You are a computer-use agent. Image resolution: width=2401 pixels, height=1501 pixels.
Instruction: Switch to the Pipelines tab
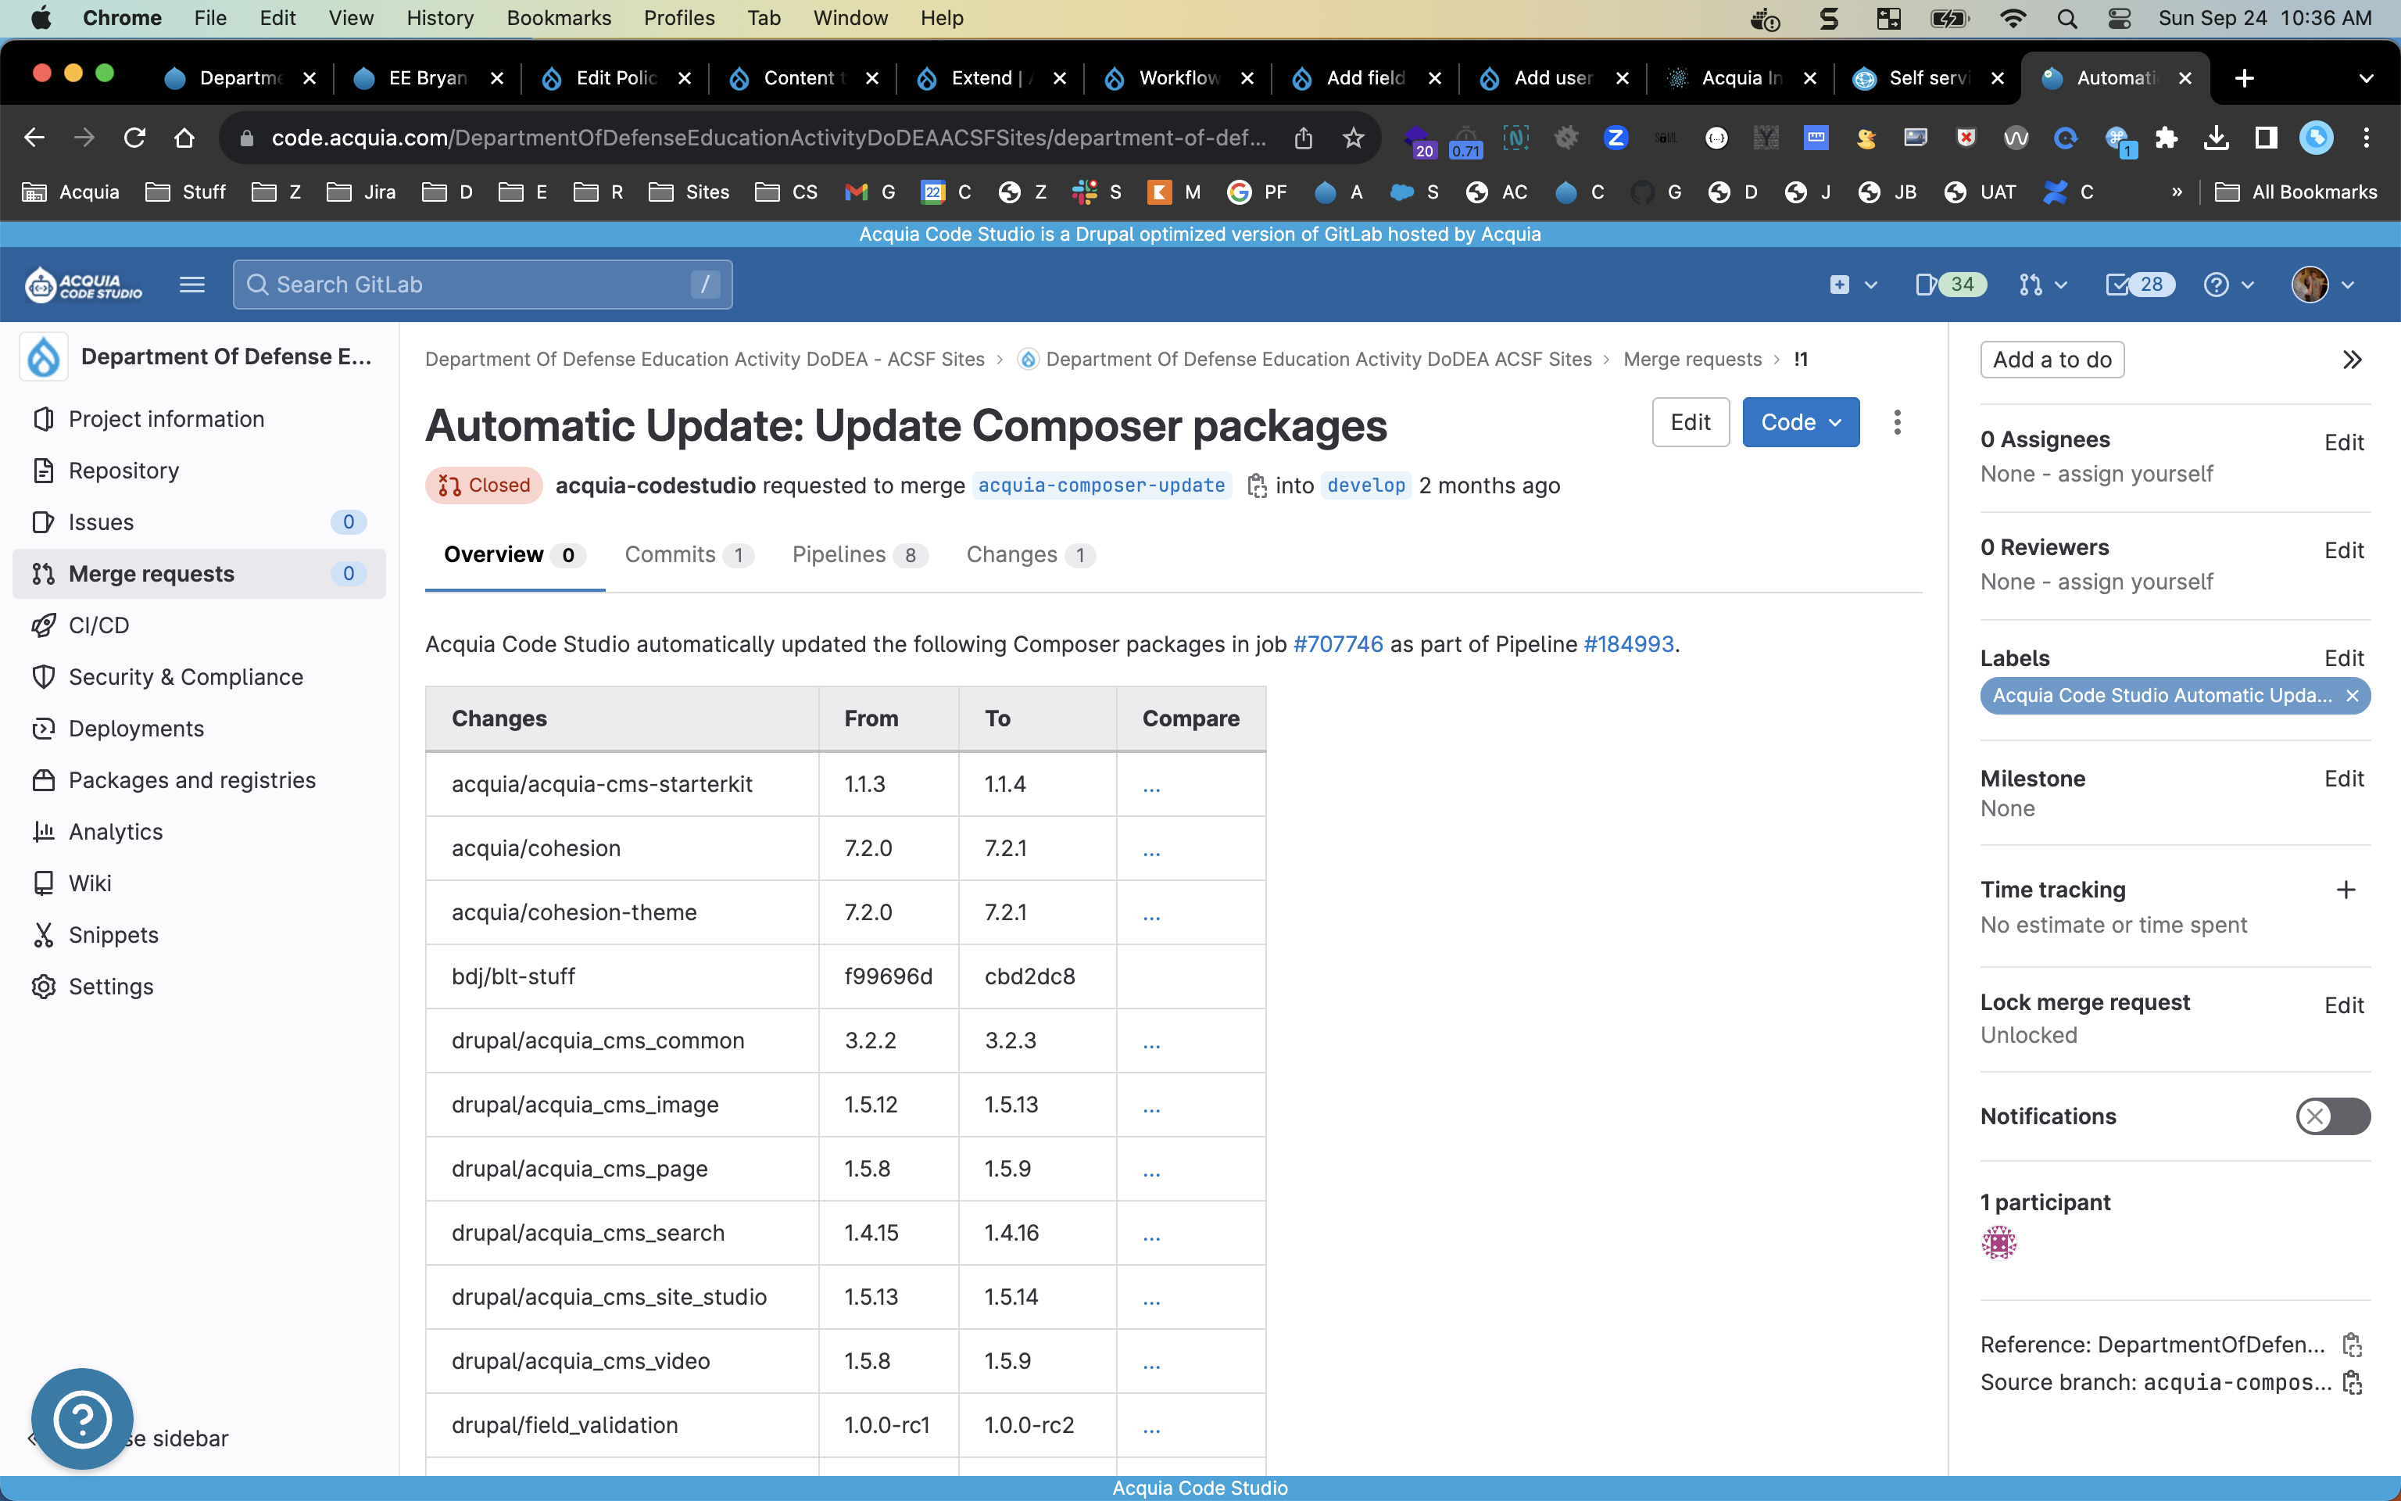(859, 555)
